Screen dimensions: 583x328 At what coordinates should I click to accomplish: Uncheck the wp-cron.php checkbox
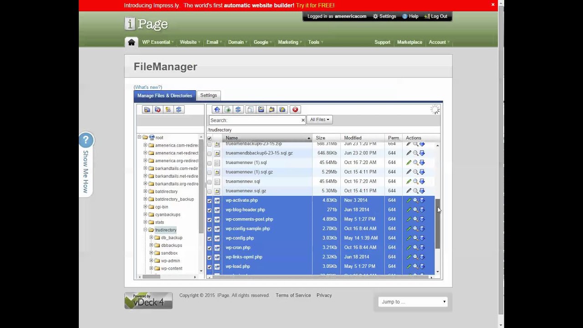210,248
